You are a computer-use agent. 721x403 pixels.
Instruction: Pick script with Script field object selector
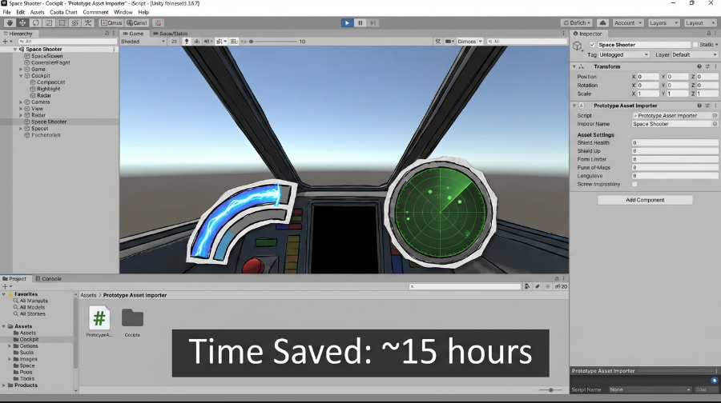tap(715, 116)
